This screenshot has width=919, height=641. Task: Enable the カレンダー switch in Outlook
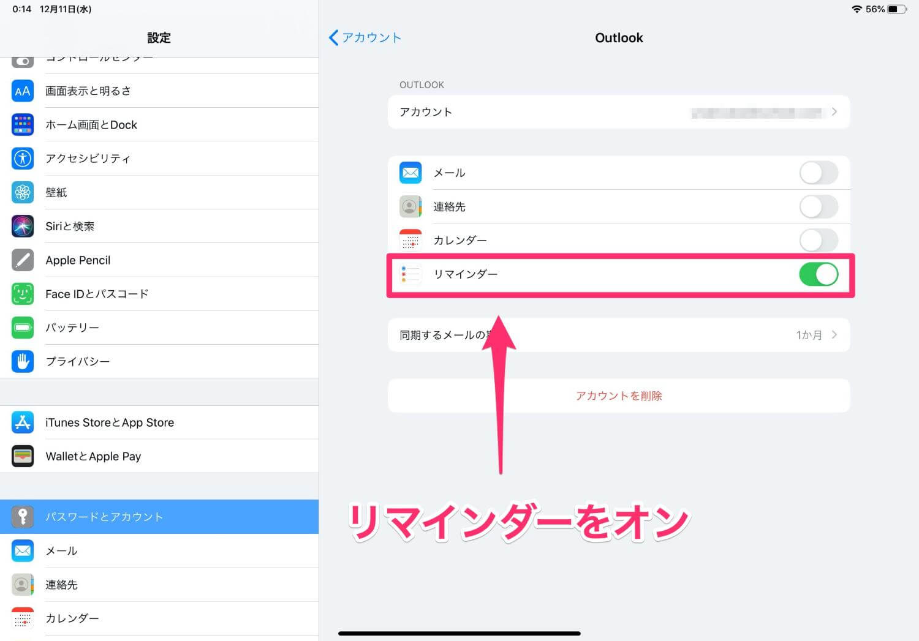[819, 241]
